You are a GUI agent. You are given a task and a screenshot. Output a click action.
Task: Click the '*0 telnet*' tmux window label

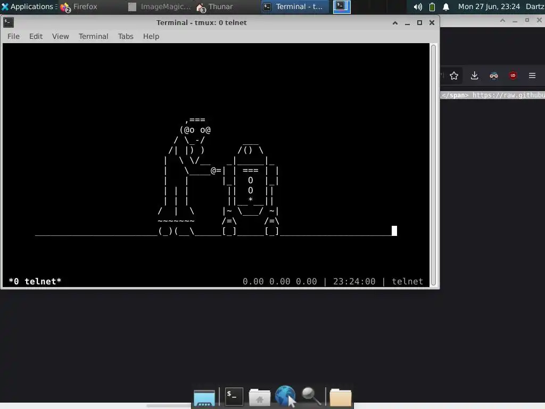35,281
